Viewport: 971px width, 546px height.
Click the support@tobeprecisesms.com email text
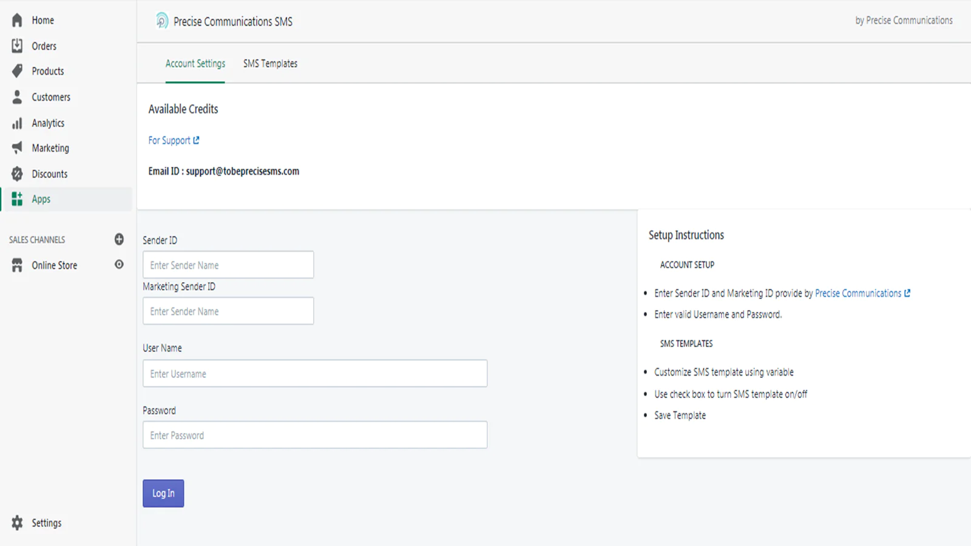coord(242,171)
